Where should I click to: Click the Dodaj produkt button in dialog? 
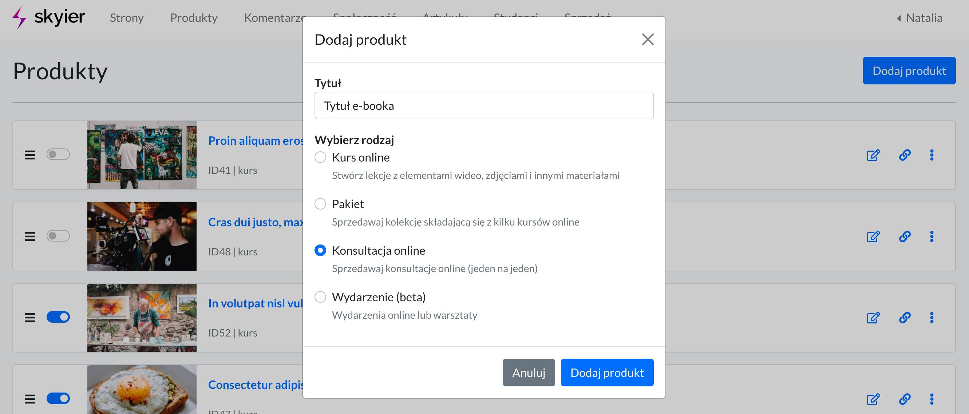tap(607, 372)
